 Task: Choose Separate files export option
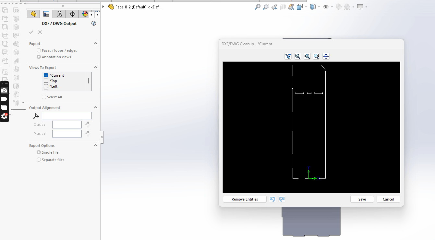[39, 160]
